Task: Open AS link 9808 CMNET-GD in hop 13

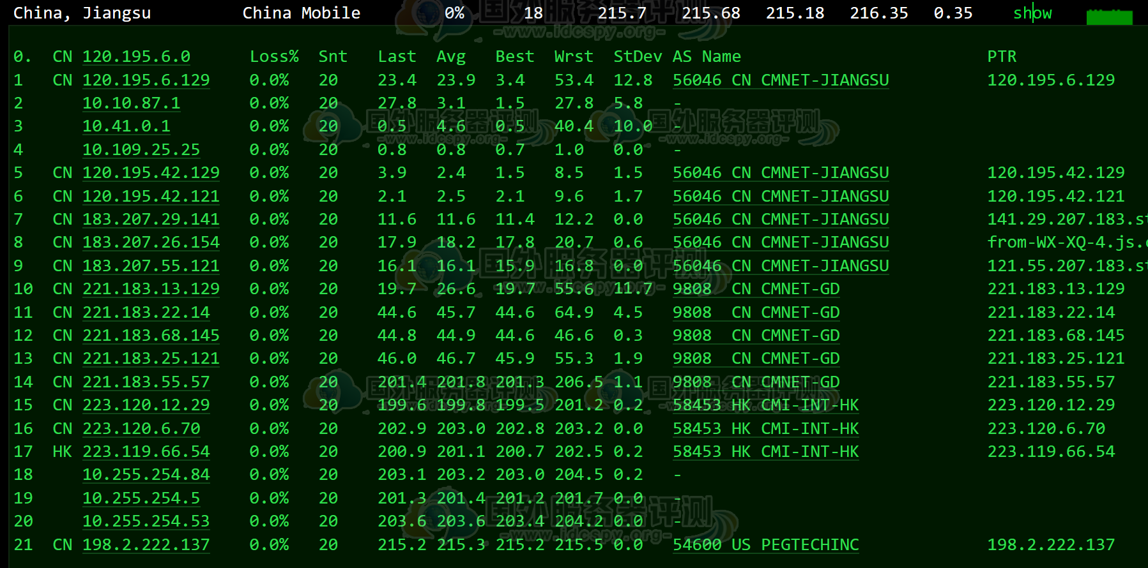Action: click(x=756, y=359)
